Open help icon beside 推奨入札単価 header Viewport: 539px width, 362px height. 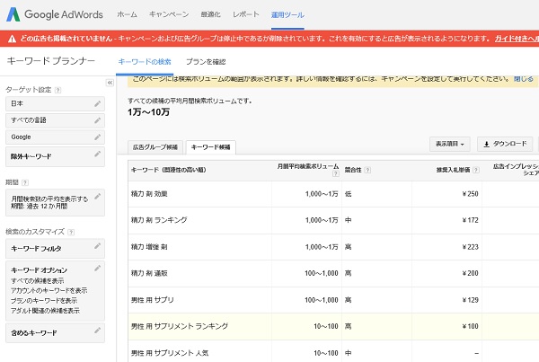pyautogui.click(x=476, y=170)
